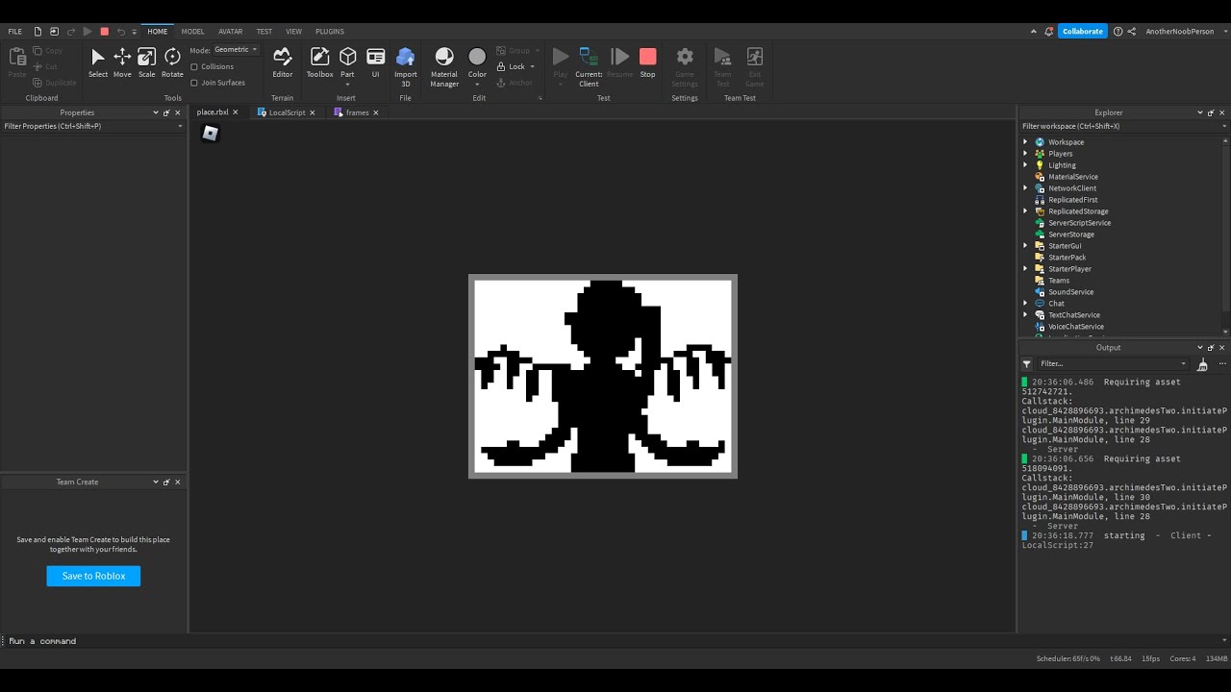Switch to the AVATAR ribbon tab
Viewport: 1231px width, 692px height.
coord(230,32)
